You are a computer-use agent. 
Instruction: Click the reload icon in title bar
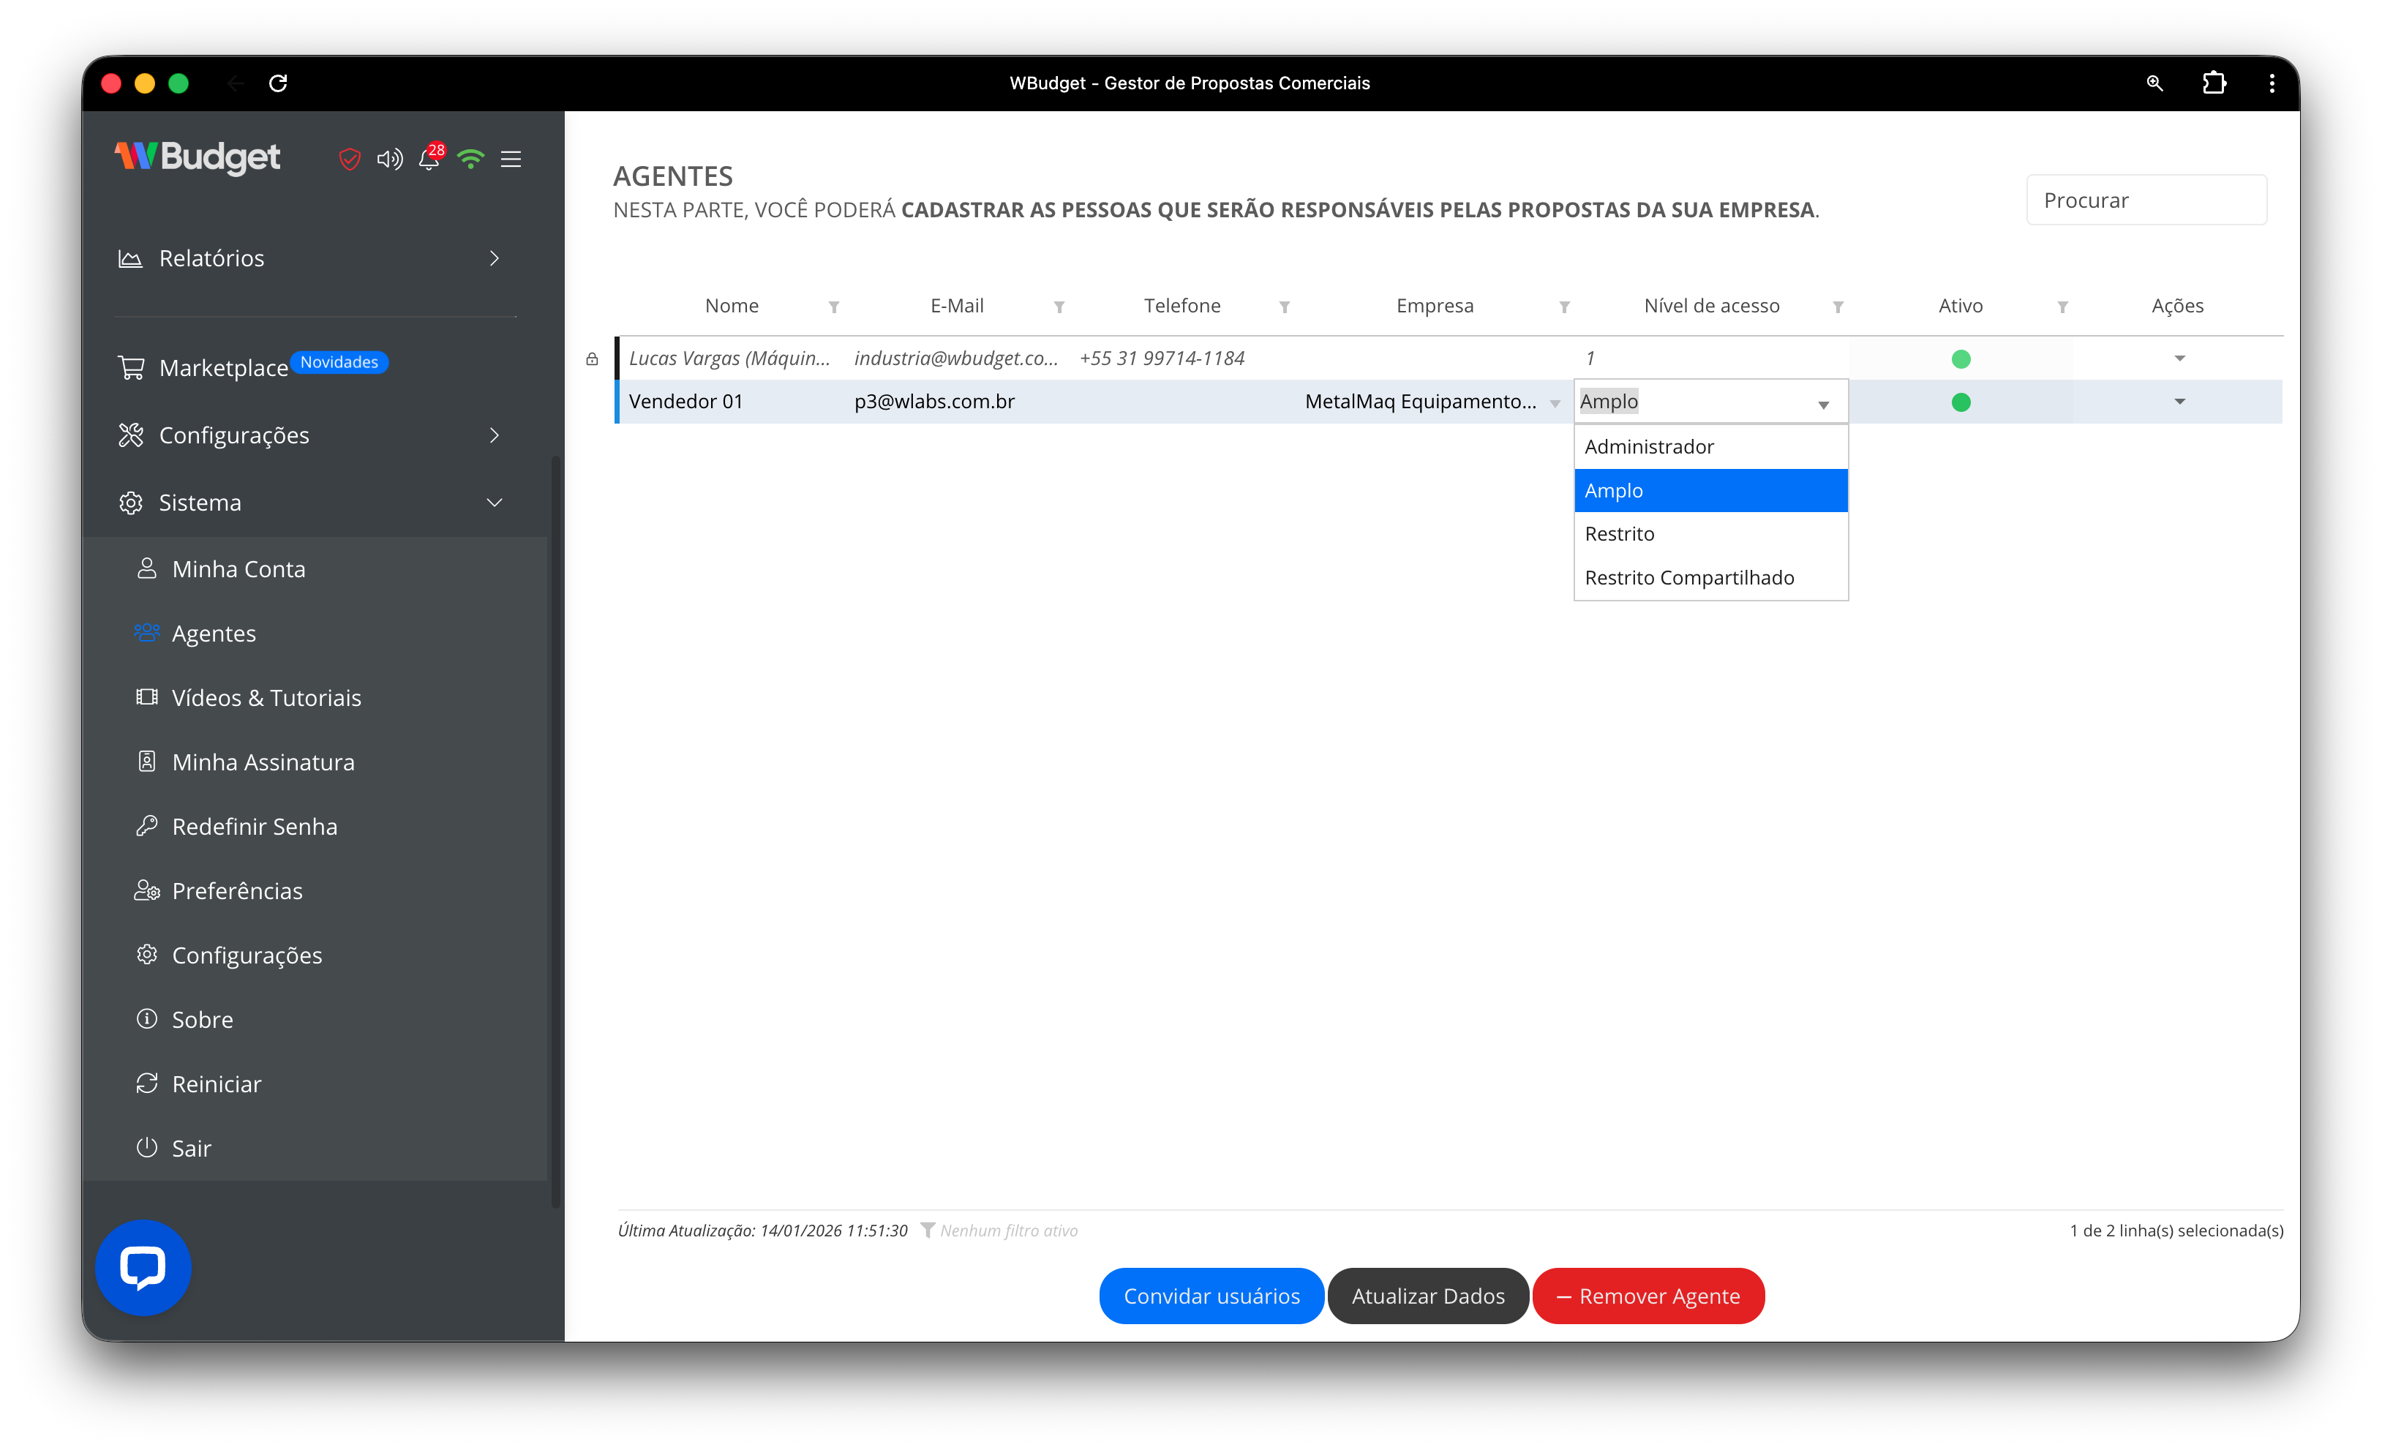coord(279,83)
